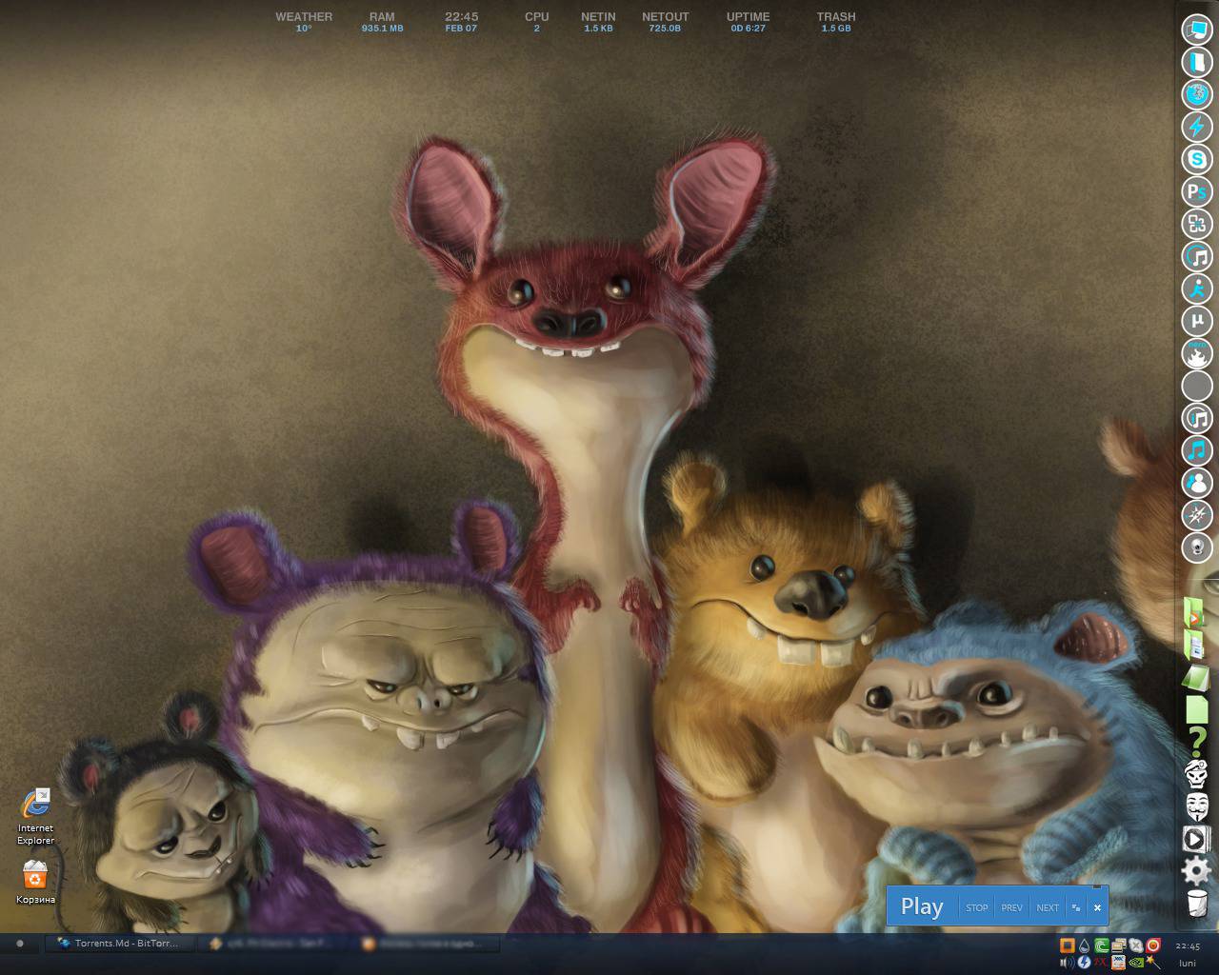The image size is (1219, 975).
Task: Open the blue-ringed music note icon
Action: (x=1197, y=256)
